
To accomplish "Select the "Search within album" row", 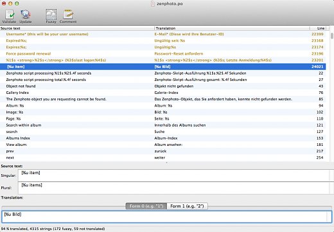I will point(163,125).
